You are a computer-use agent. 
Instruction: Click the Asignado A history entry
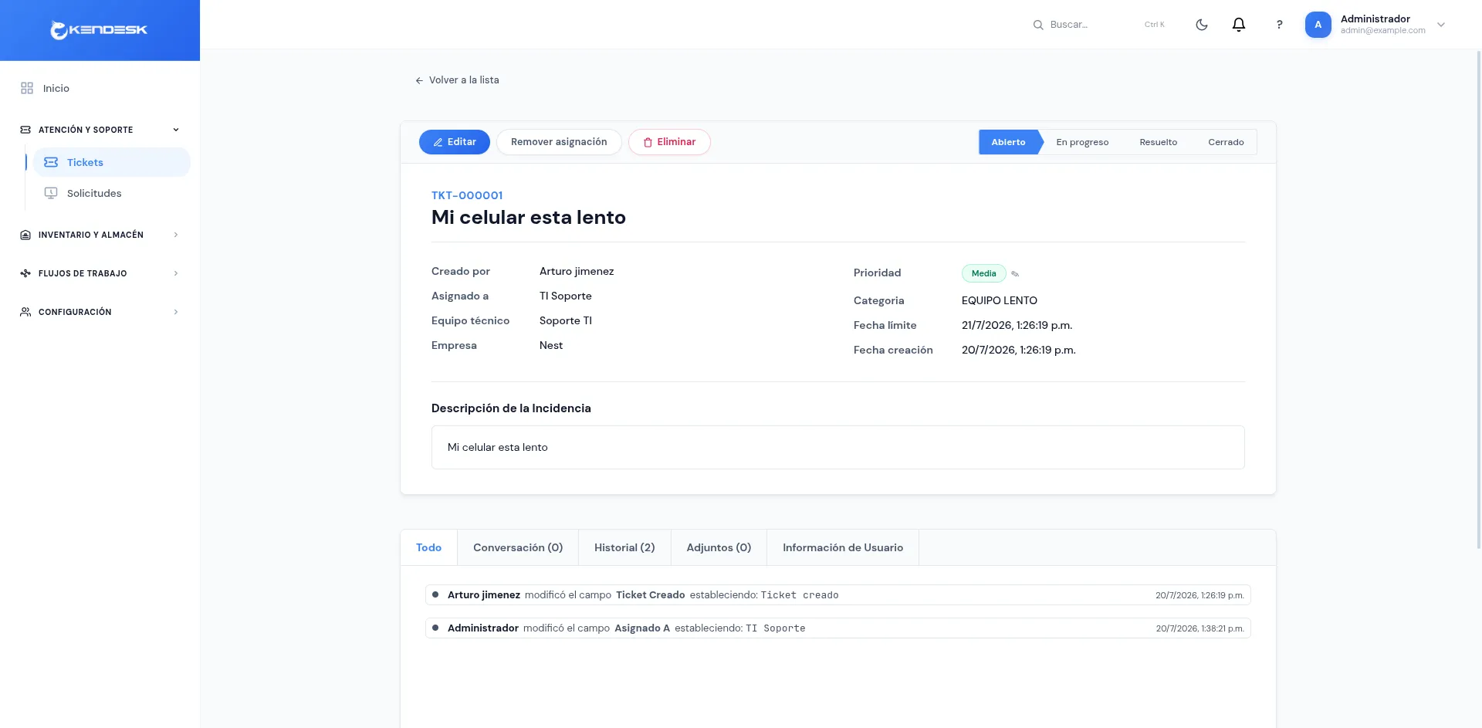tap(838, 628)
